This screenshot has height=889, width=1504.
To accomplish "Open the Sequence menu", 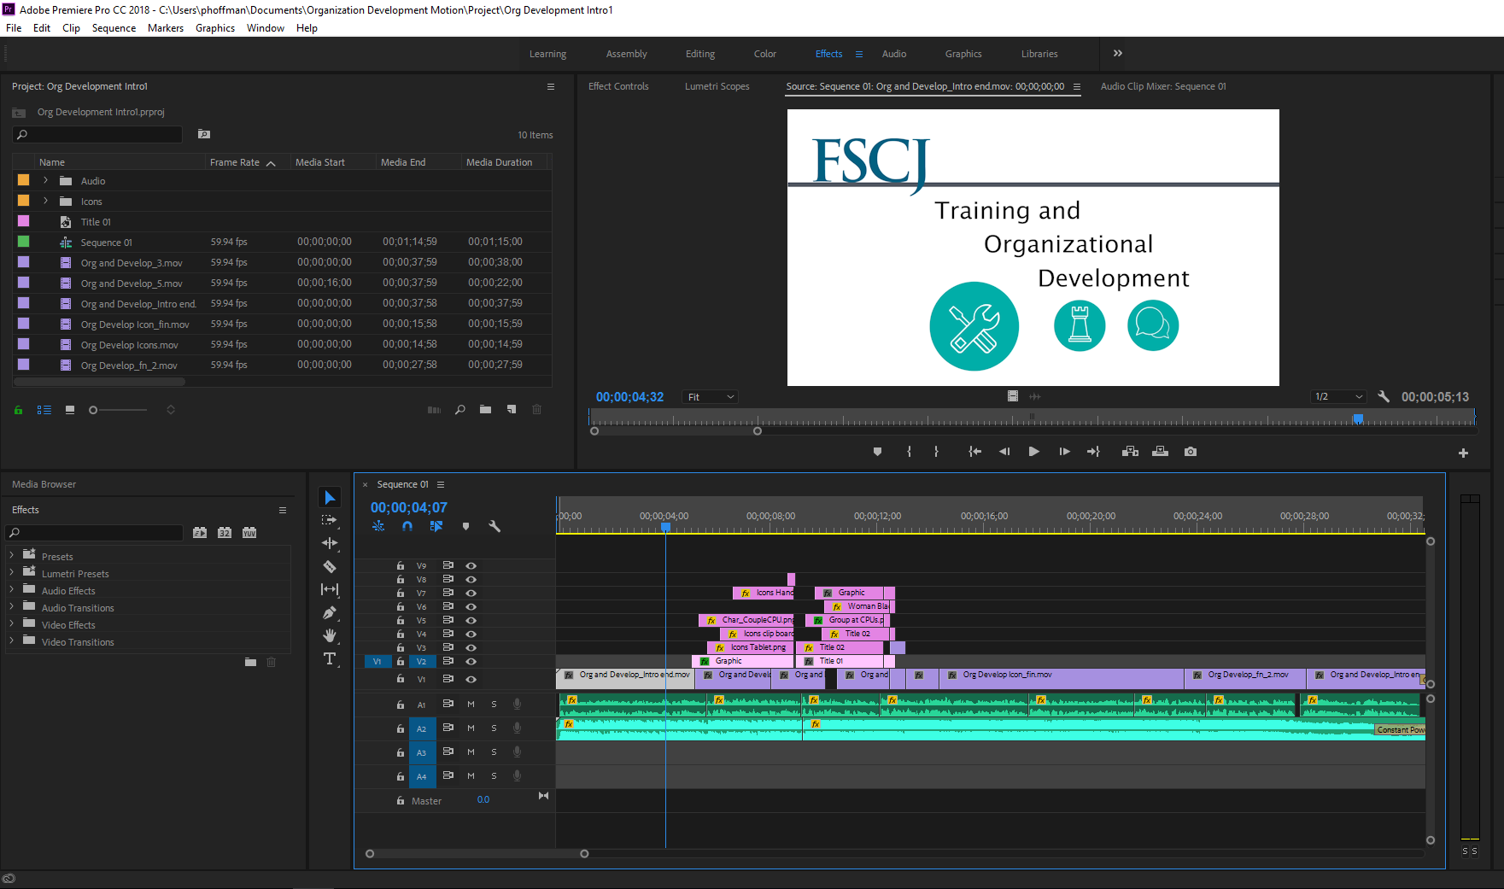I will click(114, 28).
